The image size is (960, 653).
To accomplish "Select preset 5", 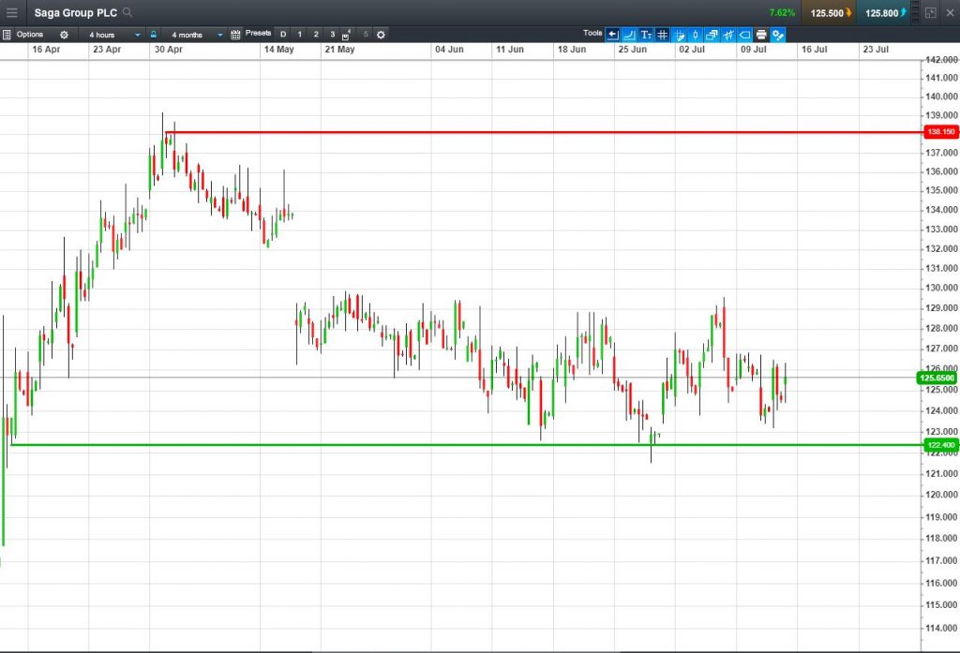I will pyautogui.click(x=366, y=35).
